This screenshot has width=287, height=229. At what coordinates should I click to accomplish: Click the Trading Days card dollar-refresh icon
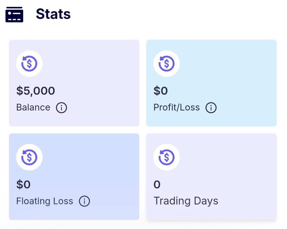click(166, 157)
